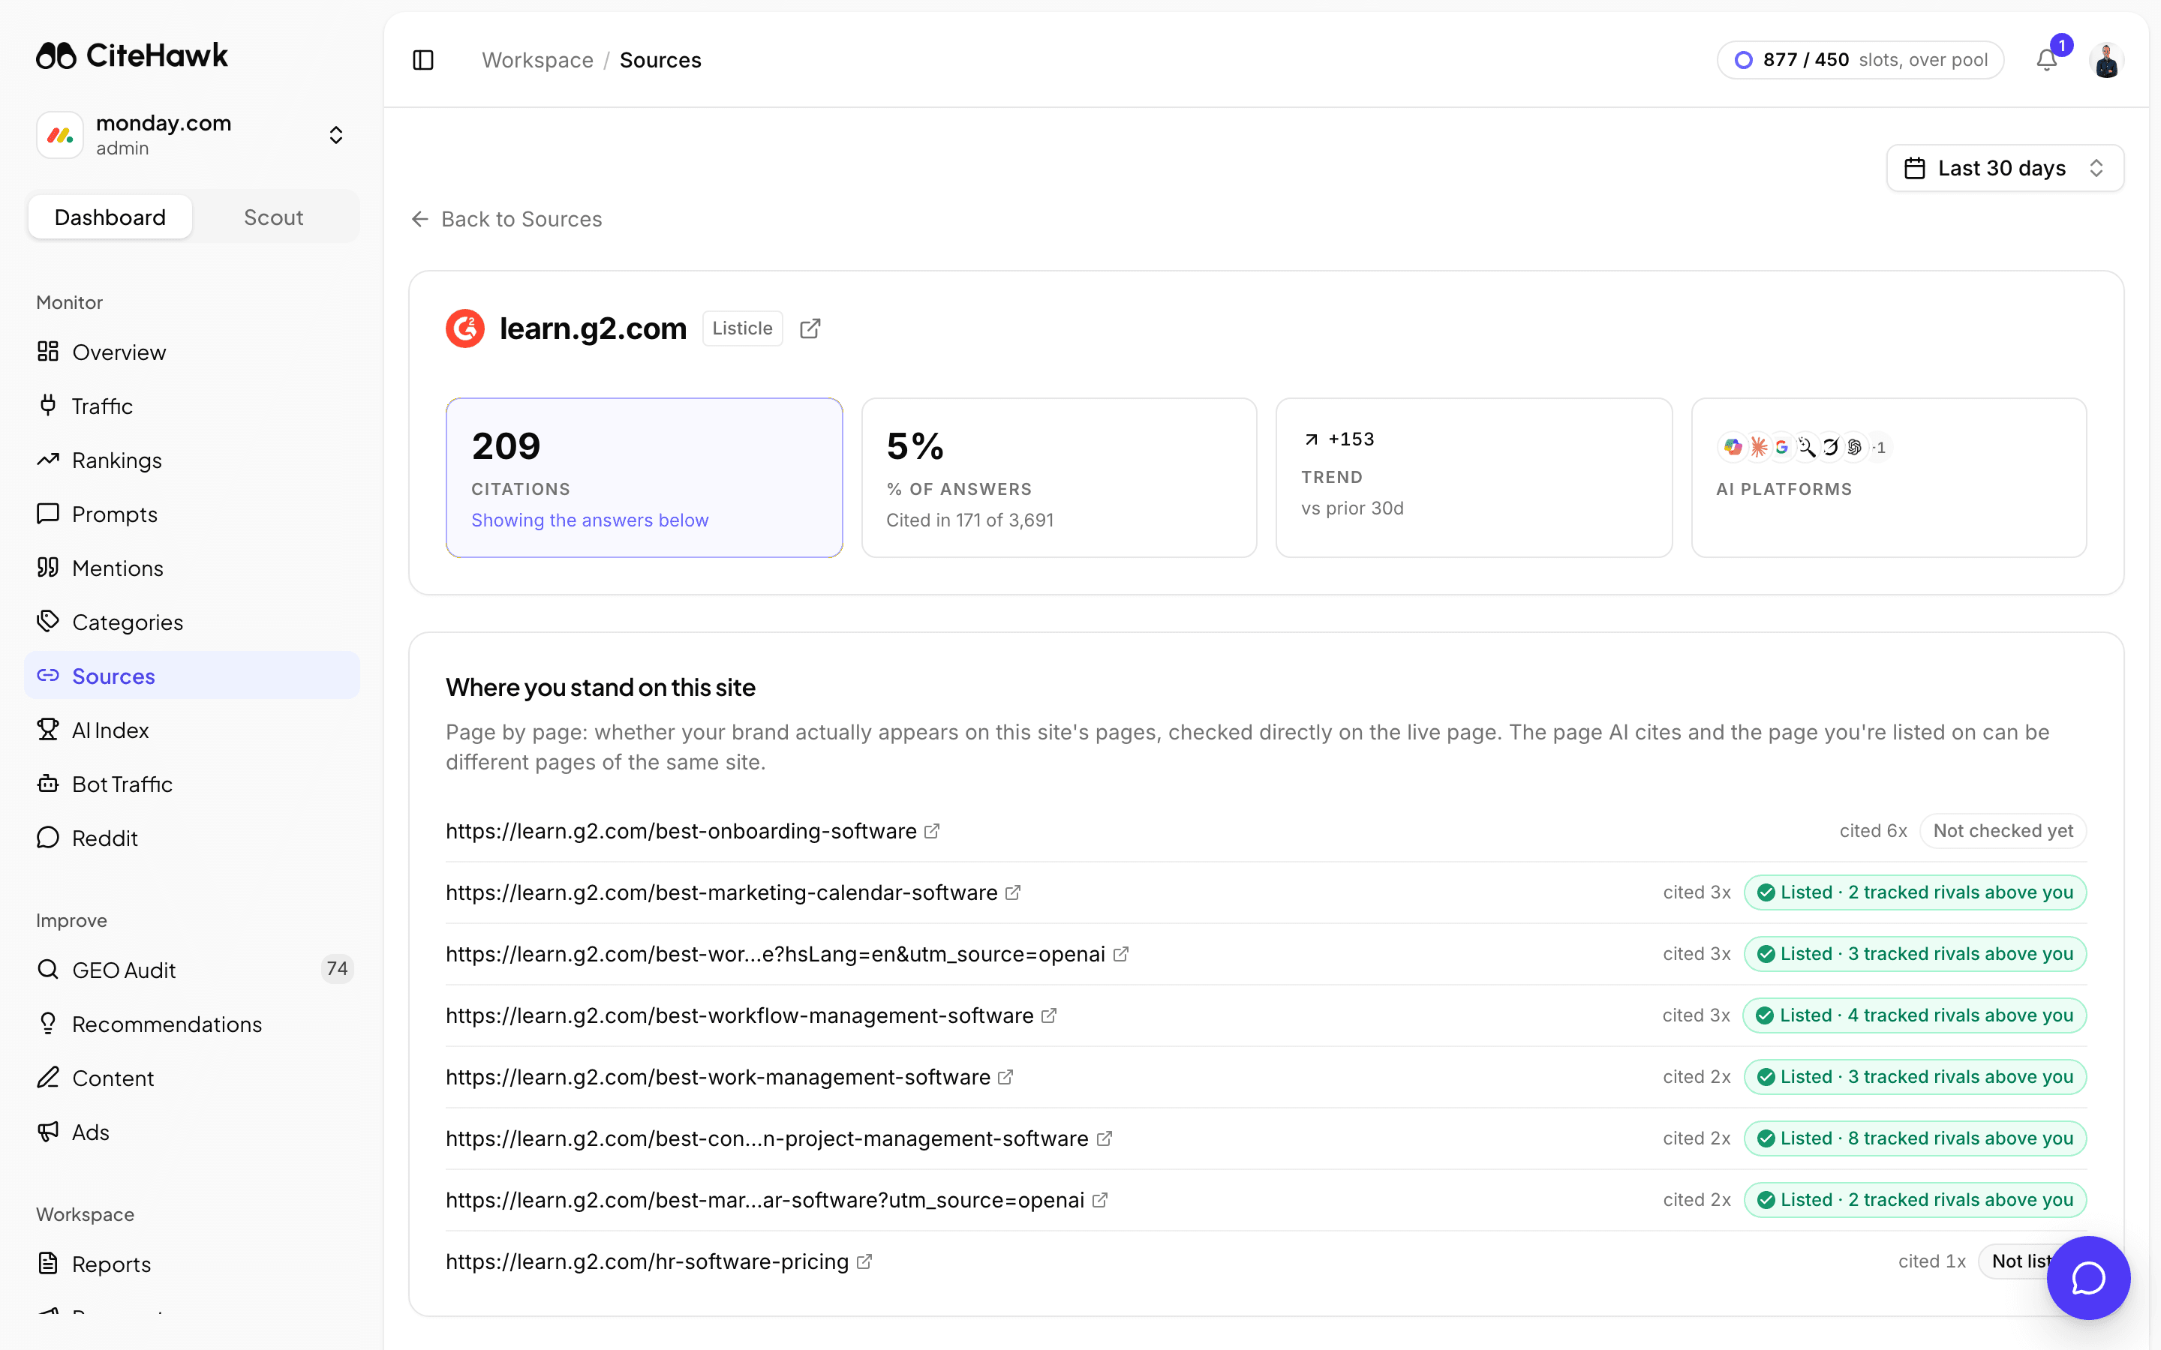Screen dimensions: 2161x1350
Task: Open the notifications bell
Action: (x=2047, y=60)
